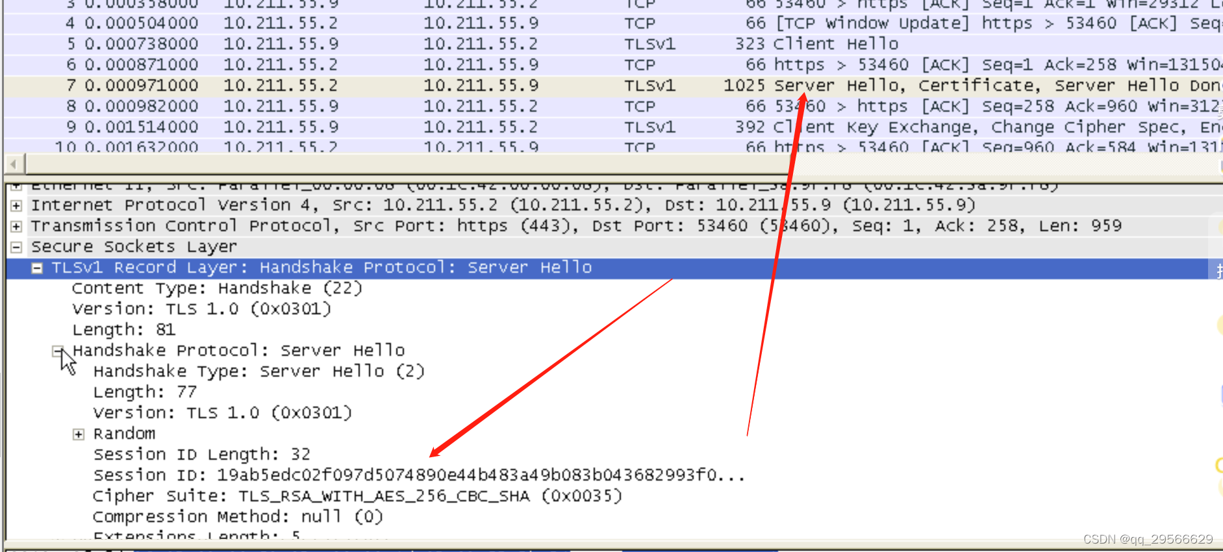
Task: Select packet 5 Client Hello row
Action: pos(613,44)
